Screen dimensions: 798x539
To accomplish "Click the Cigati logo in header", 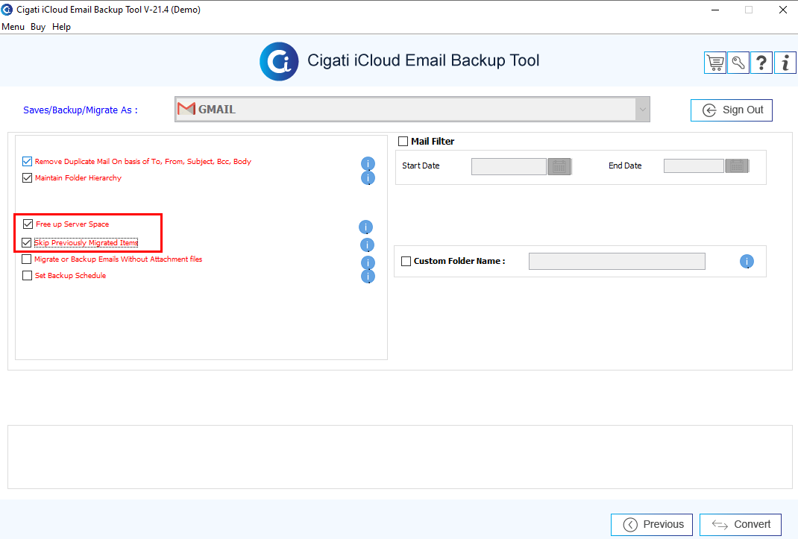I will pyautogui.click(x=279, y=62).
